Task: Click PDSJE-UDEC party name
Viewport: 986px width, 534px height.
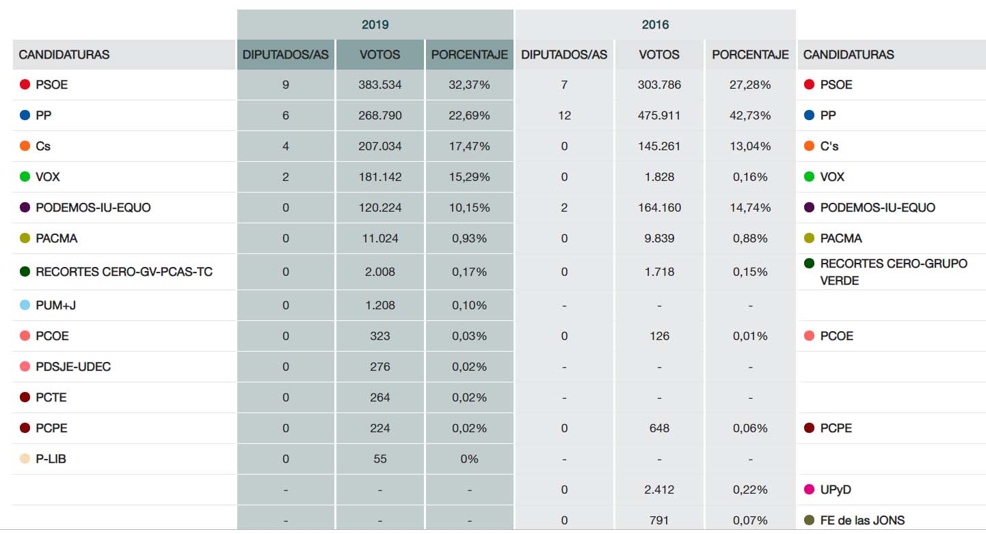Action: point(73,367)
